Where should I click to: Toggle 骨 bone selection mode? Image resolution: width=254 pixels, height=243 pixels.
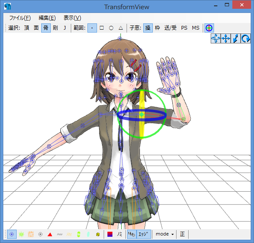(x=46, y=28)
